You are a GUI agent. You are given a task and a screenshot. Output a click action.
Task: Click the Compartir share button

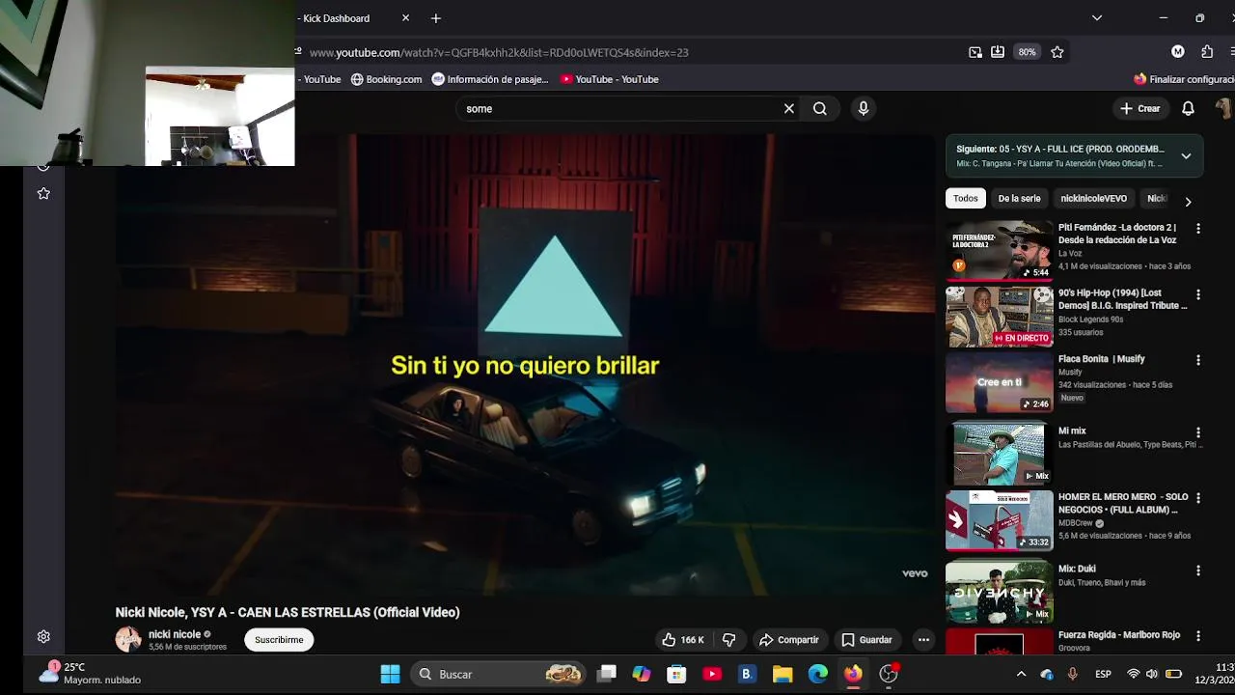(x=788, y=640)
